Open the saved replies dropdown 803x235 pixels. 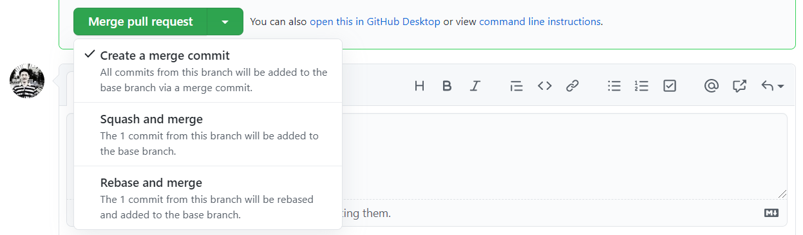772,86
